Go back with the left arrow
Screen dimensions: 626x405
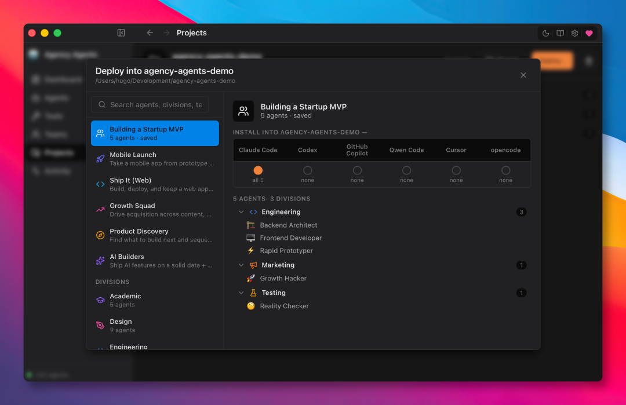pos(150,32)
